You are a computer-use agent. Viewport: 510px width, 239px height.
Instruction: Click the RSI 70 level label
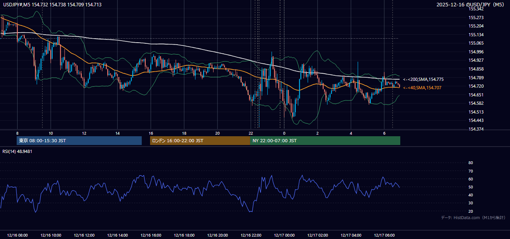click(x=470, y=171)
